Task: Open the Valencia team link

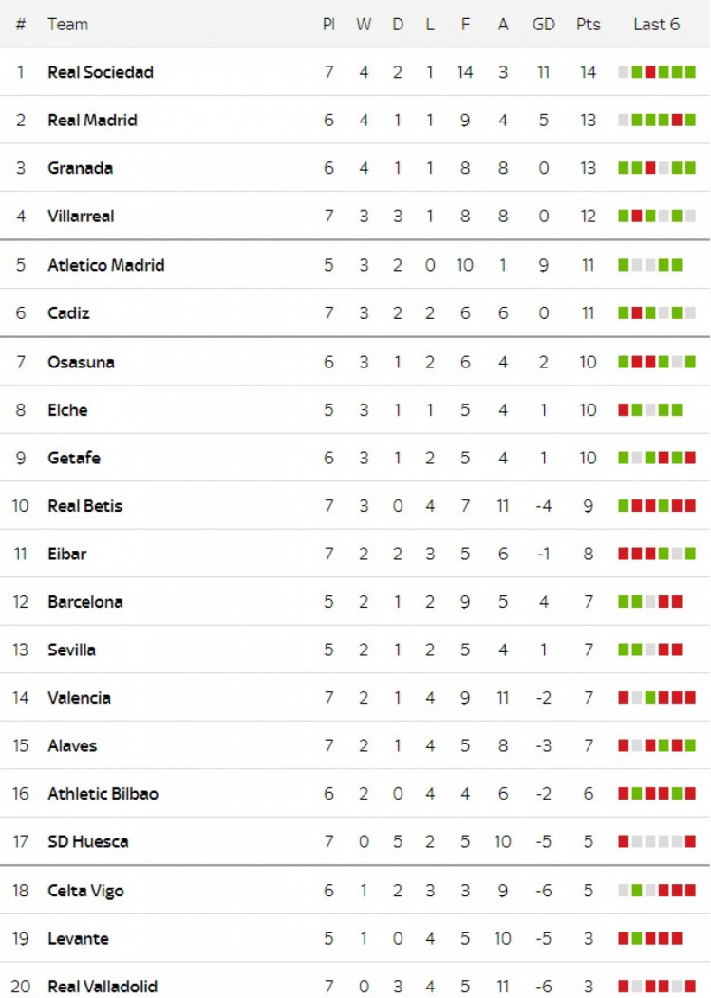Action: coord(79,698)
